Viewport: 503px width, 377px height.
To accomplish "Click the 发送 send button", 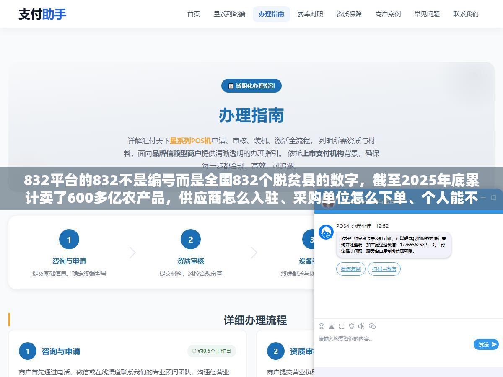I will (x=486, y=344).
